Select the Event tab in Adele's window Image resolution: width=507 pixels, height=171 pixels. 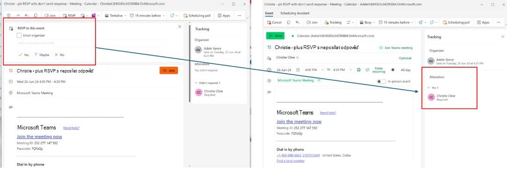[x=269, y=13]
